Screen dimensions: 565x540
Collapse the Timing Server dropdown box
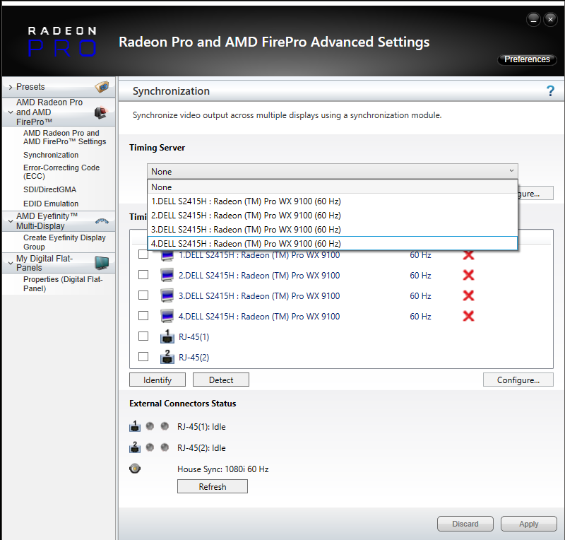pyautogui.click(x=332, y=171)
